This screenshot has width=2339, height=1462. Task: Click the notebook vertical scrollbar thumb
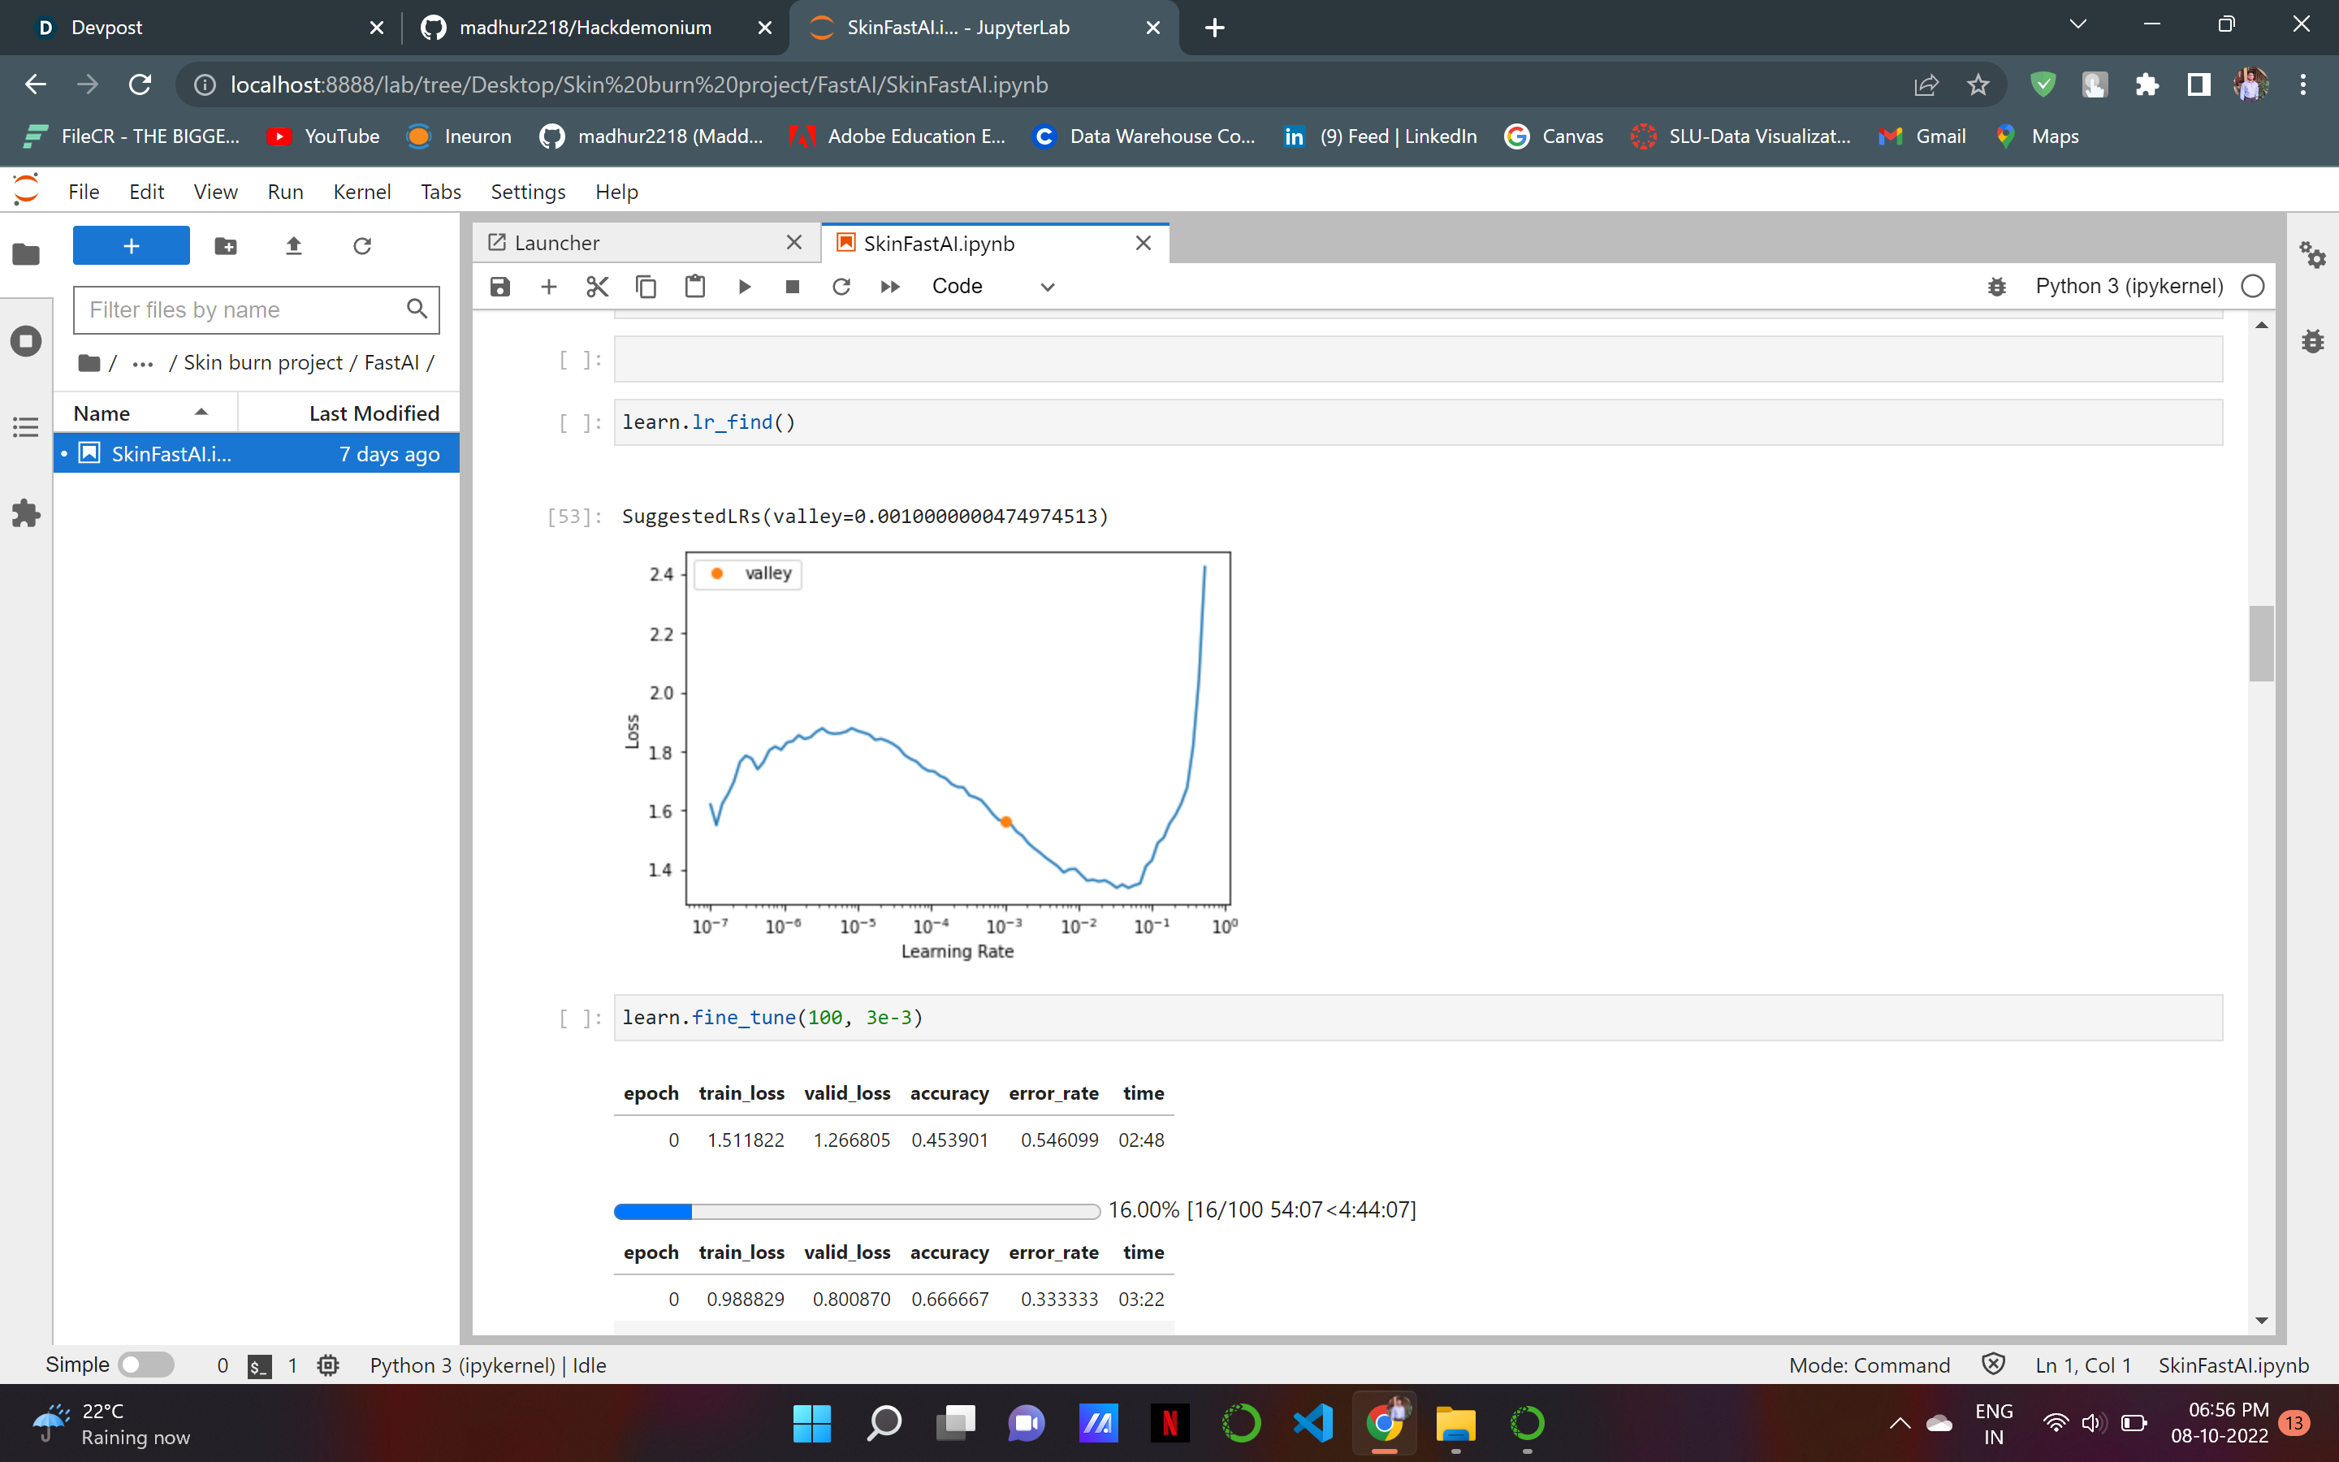click(2261, 643)
